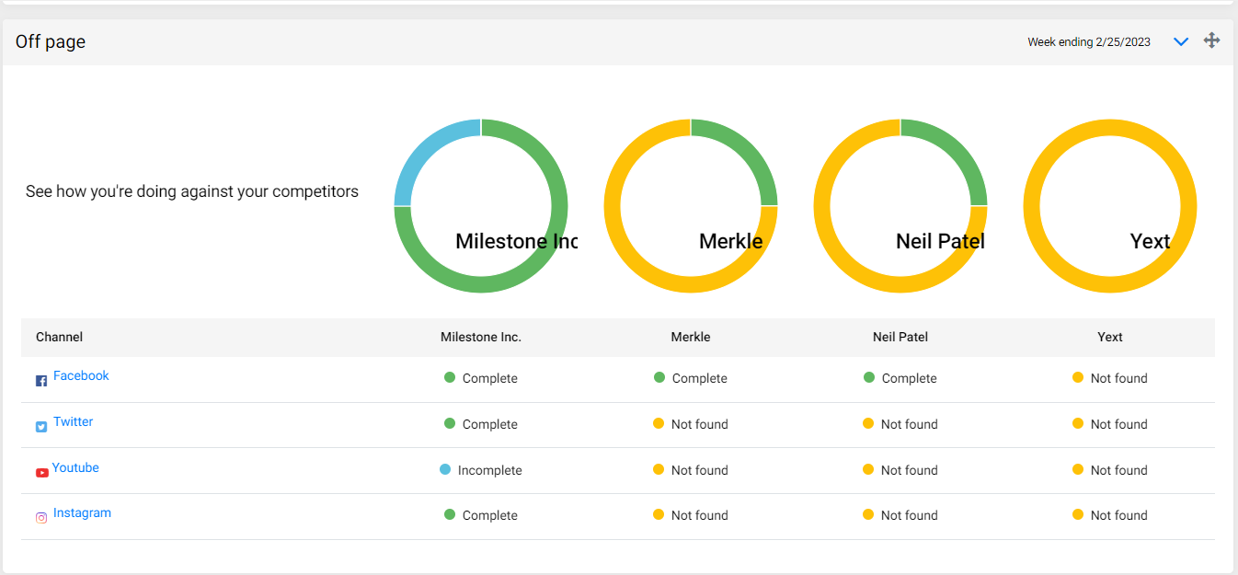Screen dimensions: 1238x575
Task: Click the Twitter bird icon
Action: point(41,427)
